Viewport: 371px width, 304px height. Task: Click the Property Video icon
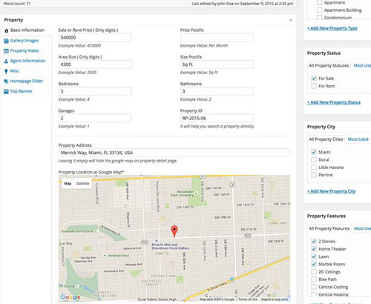coord(6,51)
